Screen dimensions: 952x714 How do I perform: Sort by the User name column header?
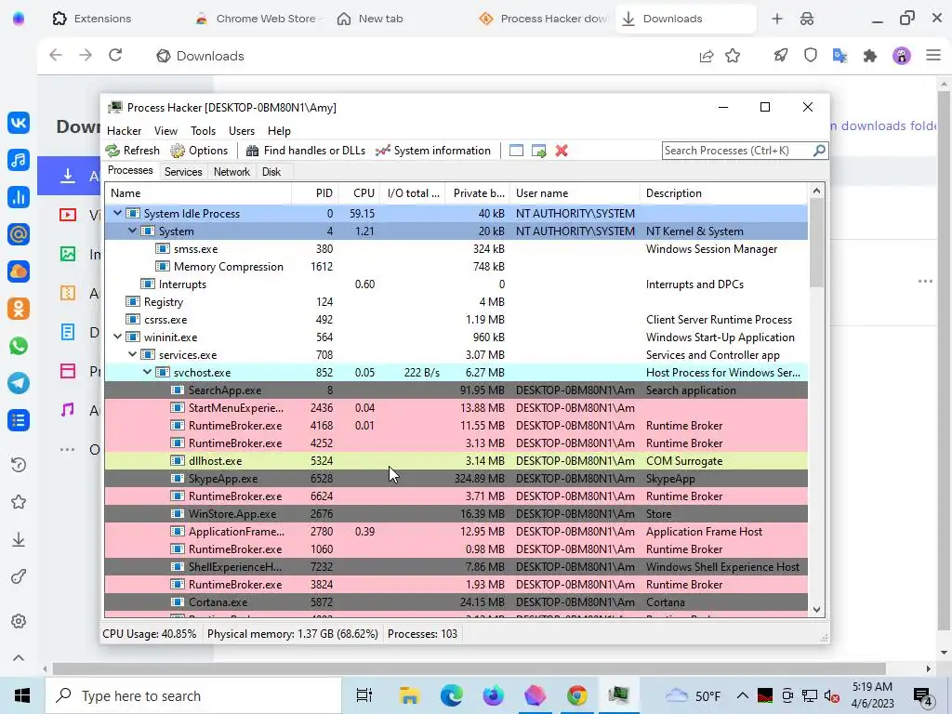575,193
